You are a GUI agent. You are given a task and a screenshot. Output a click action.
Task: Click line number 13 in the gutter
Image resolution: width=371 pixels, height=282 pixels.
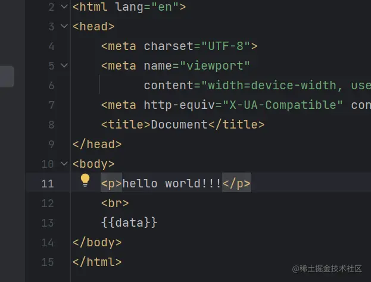pyautogui.click(x=48, y=223)
